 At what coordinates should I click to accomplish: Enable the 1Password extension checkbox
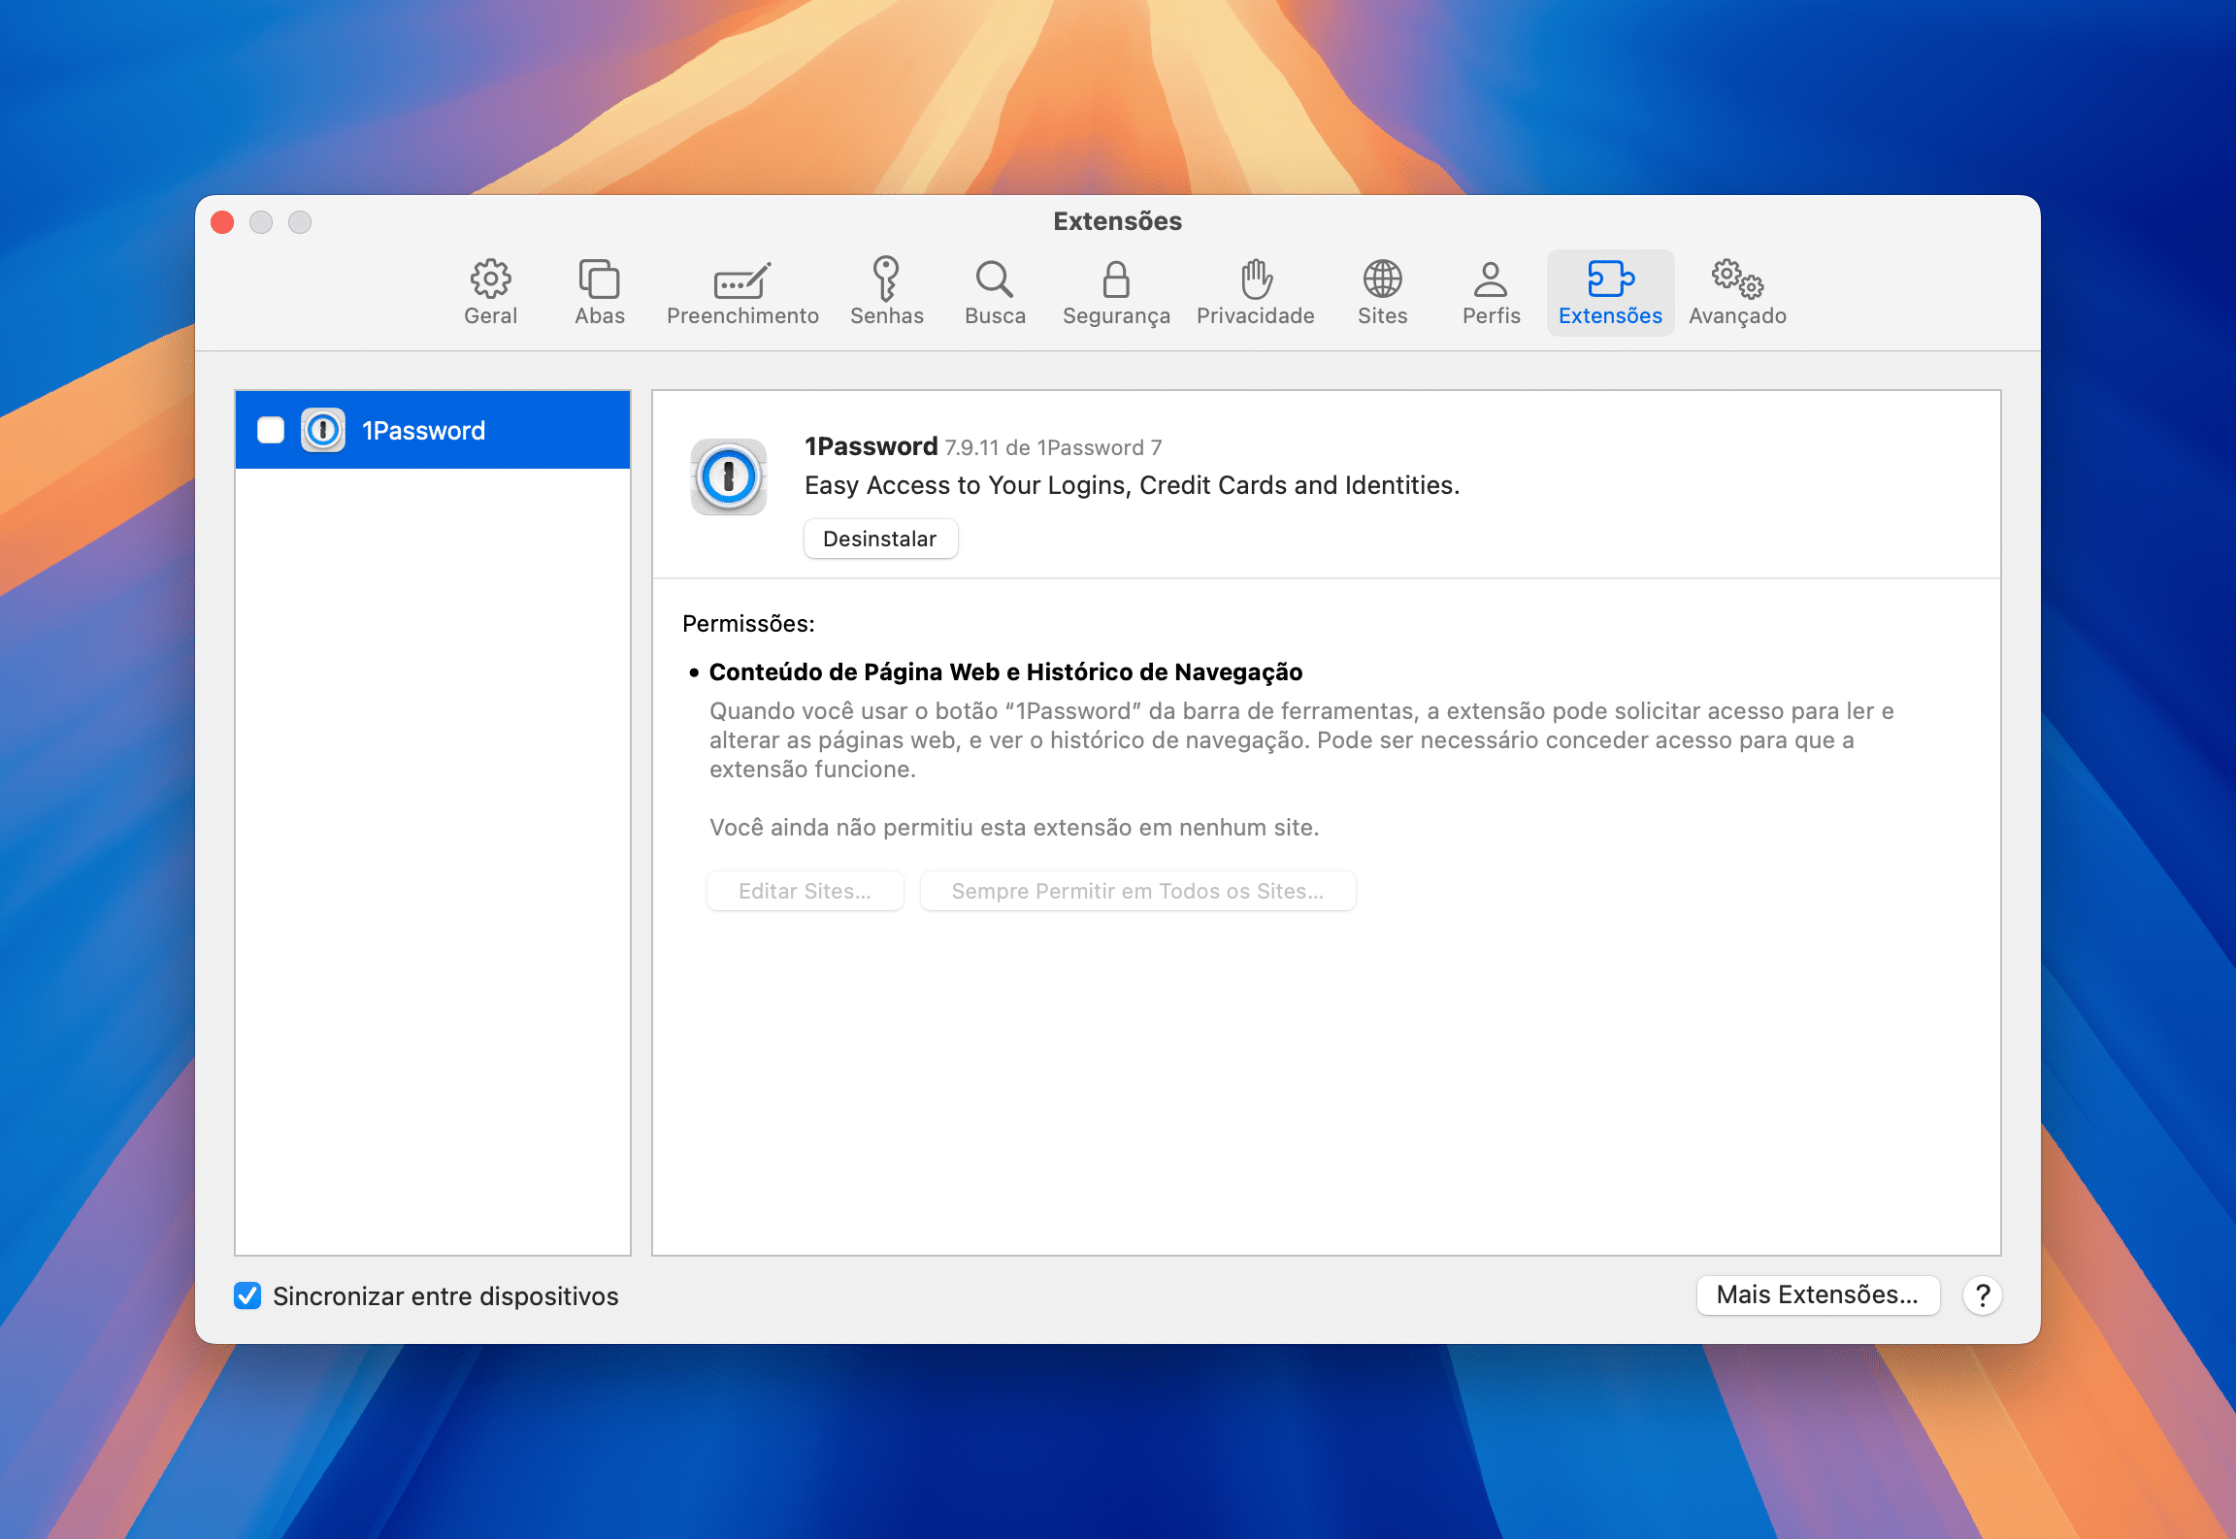click(271, 430)
